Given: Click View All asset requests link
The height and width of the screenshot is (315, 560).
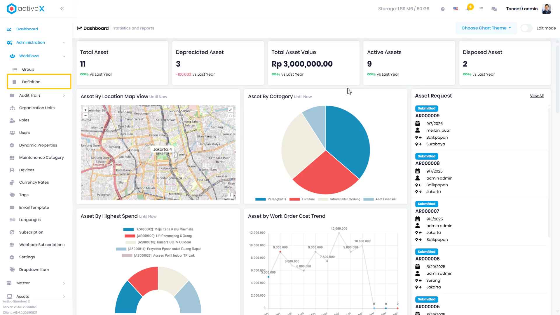Looking at the screenshot, I should (537, 96).
